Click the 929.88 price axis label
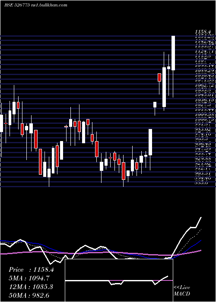The width and height of the screenshot is (216, 302). click(204, 159)
